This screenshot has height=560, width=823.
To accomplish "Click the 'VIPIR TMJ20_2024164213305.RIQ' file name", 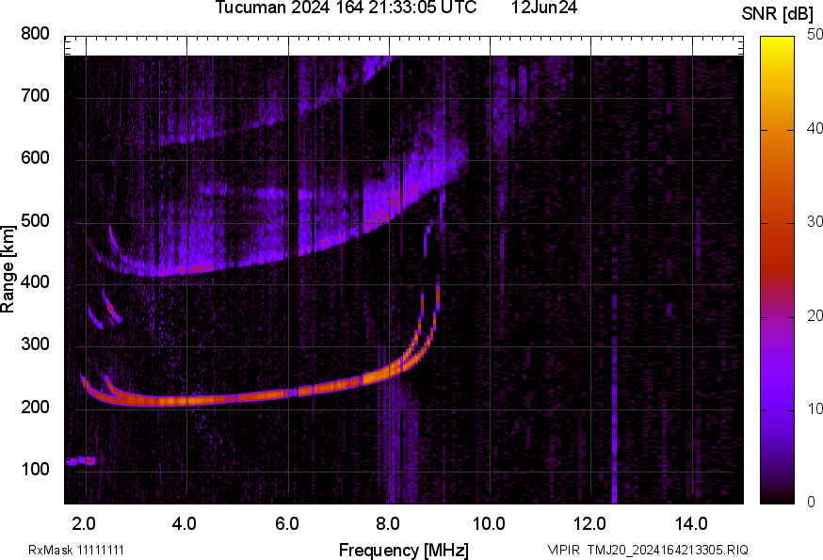I will (648, 550).
